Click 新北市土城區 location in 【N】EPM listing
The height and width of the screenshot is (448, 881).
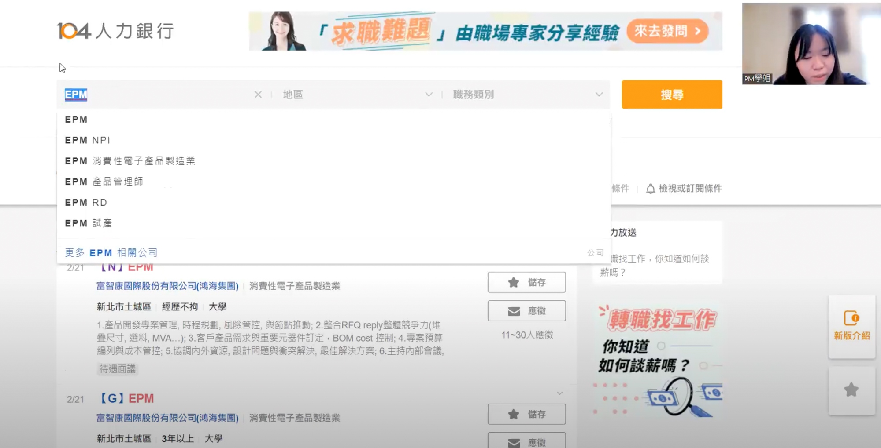point(124,307)
